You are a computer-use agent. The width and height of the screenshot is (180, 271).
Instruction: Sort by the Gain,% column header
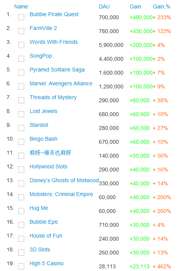point(162,7)
